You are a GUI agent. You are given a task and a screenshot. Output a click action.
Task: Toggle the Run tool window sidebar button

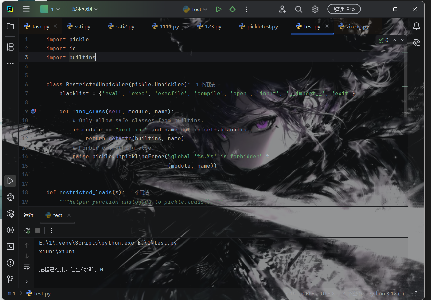coord(10,181)
